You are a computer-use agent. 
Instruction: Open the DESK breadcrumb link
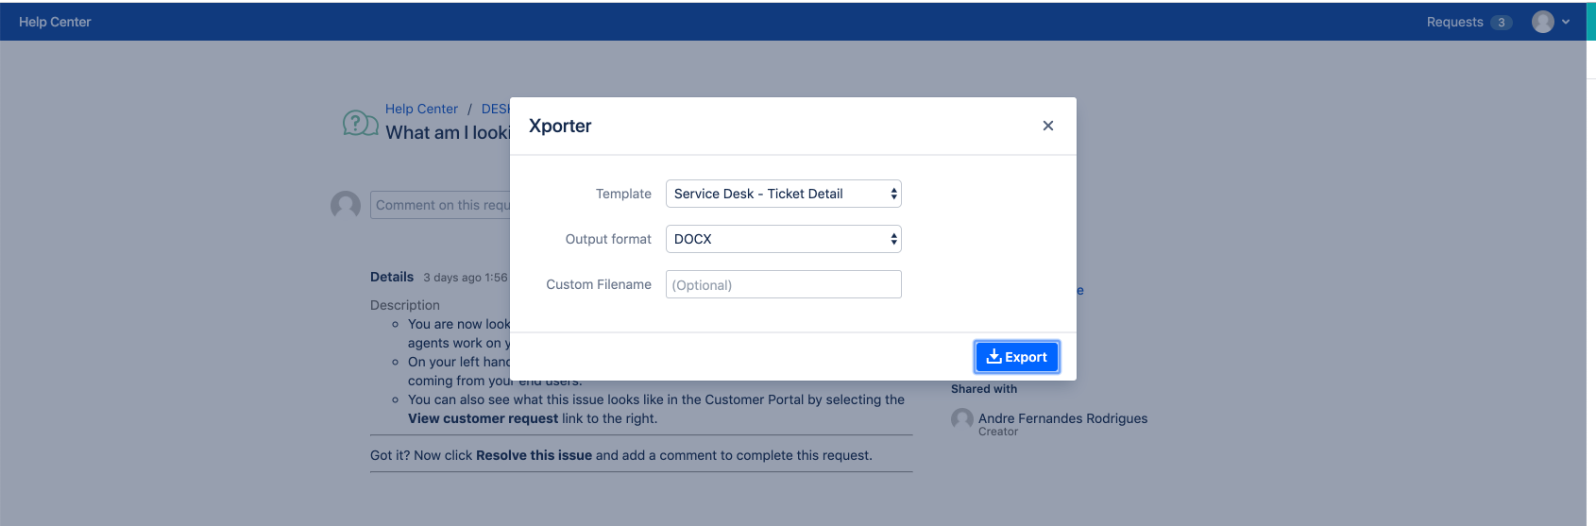coord(495,109)
